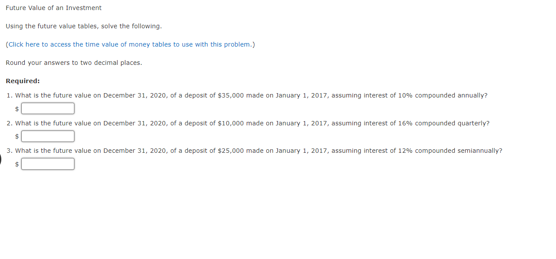Click the question 2 text about $10,000 deposit

pyautogui.click(x=252, y=123)
